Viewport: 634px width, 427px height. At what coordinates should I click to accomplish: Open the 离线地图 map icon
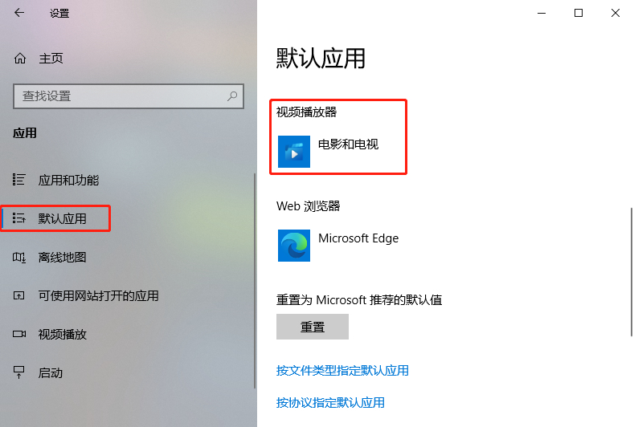[x=19, y=258]
